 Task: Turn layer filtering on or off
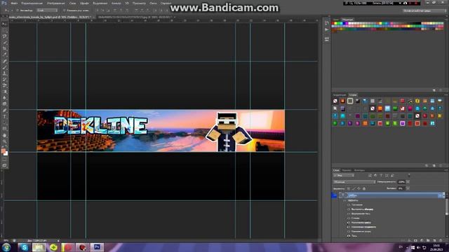409,175
